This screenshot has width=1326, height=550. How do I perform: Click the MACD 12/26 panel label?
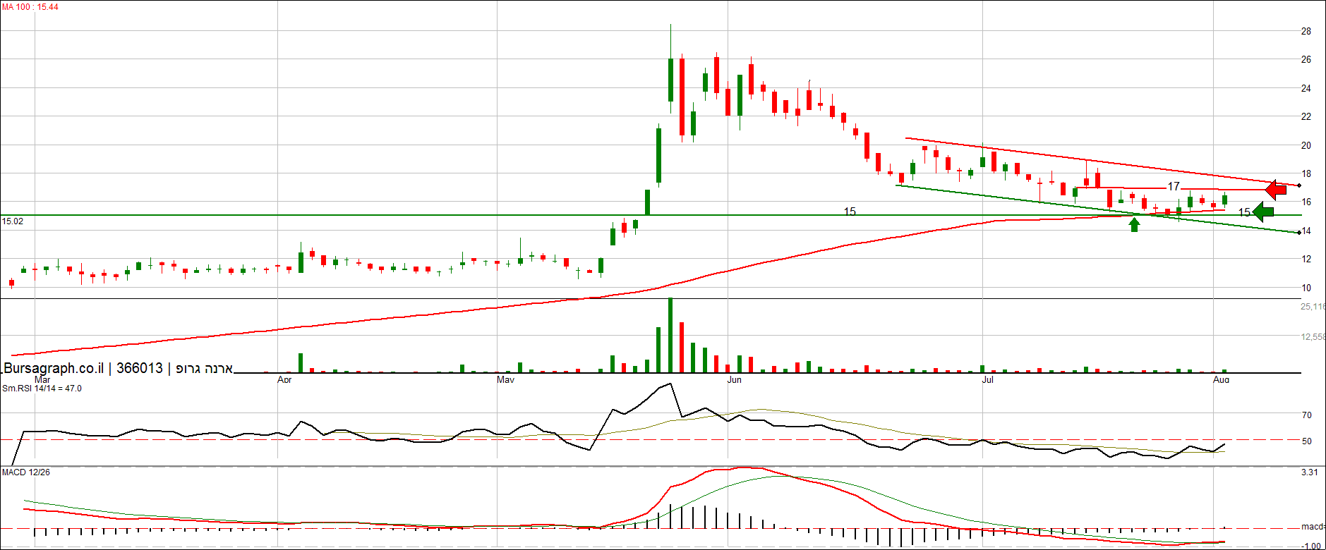click(x=26, y=472)
